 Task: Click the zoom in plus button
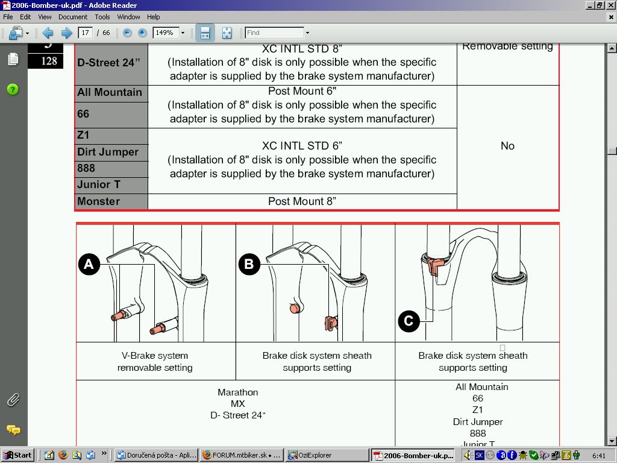[x=142, y=33]
